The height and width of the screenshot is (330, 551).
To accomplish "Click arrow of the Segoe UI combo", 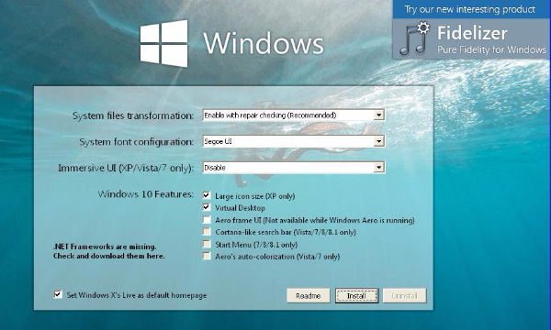I will pyautogui.click(x=378, y=141).
